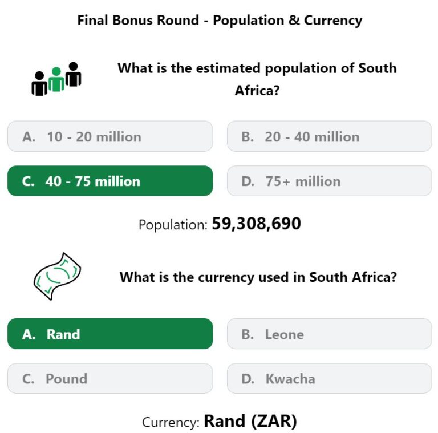The height and width of the screenshot is (433, 438).
Task: Select answer A. 10 - 20 million
Action: point(110,136)
